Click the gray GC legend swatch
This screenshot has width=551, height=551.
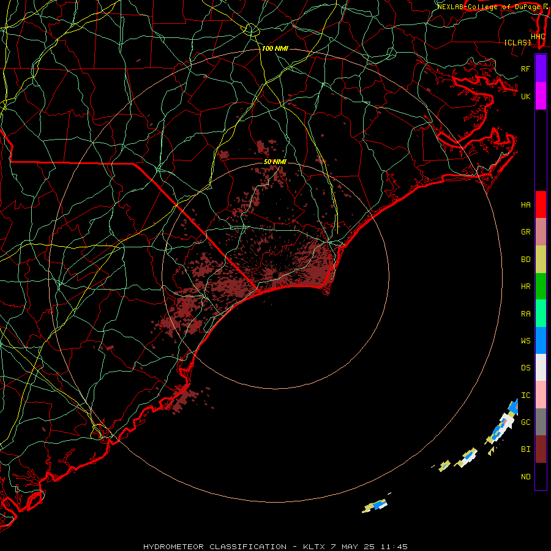pos(541,422)
